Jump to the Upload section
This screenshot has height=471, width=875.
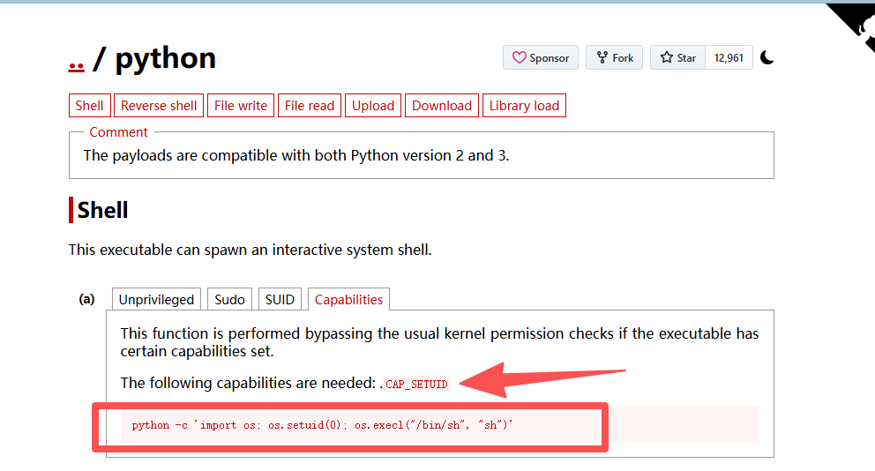373,106
